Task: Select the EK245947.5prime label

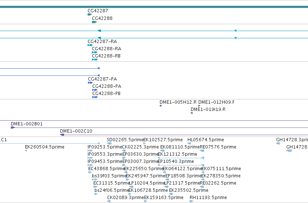Action: (145, 176)
